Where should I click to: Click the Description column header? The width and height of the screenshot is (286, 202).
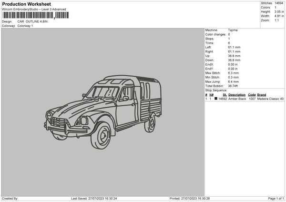click(x=237, y=95)
